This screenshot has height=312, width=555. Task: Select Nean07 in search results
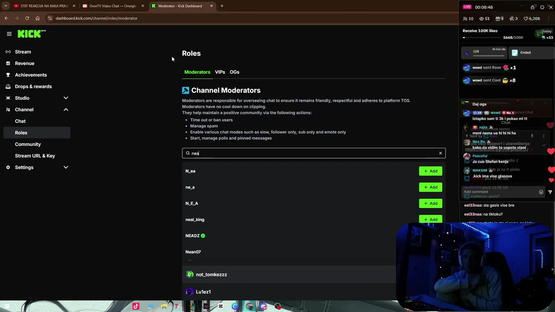coord(193,252)
